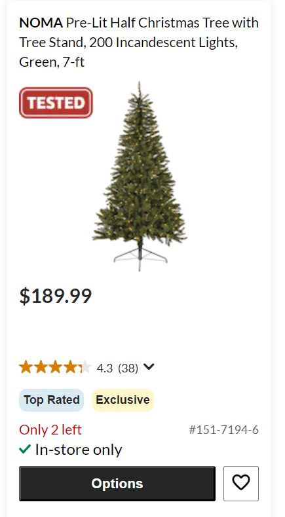This screenshot has width=285, height=517.
Task: Click the NOMA brand name
Action: point(41,23)
